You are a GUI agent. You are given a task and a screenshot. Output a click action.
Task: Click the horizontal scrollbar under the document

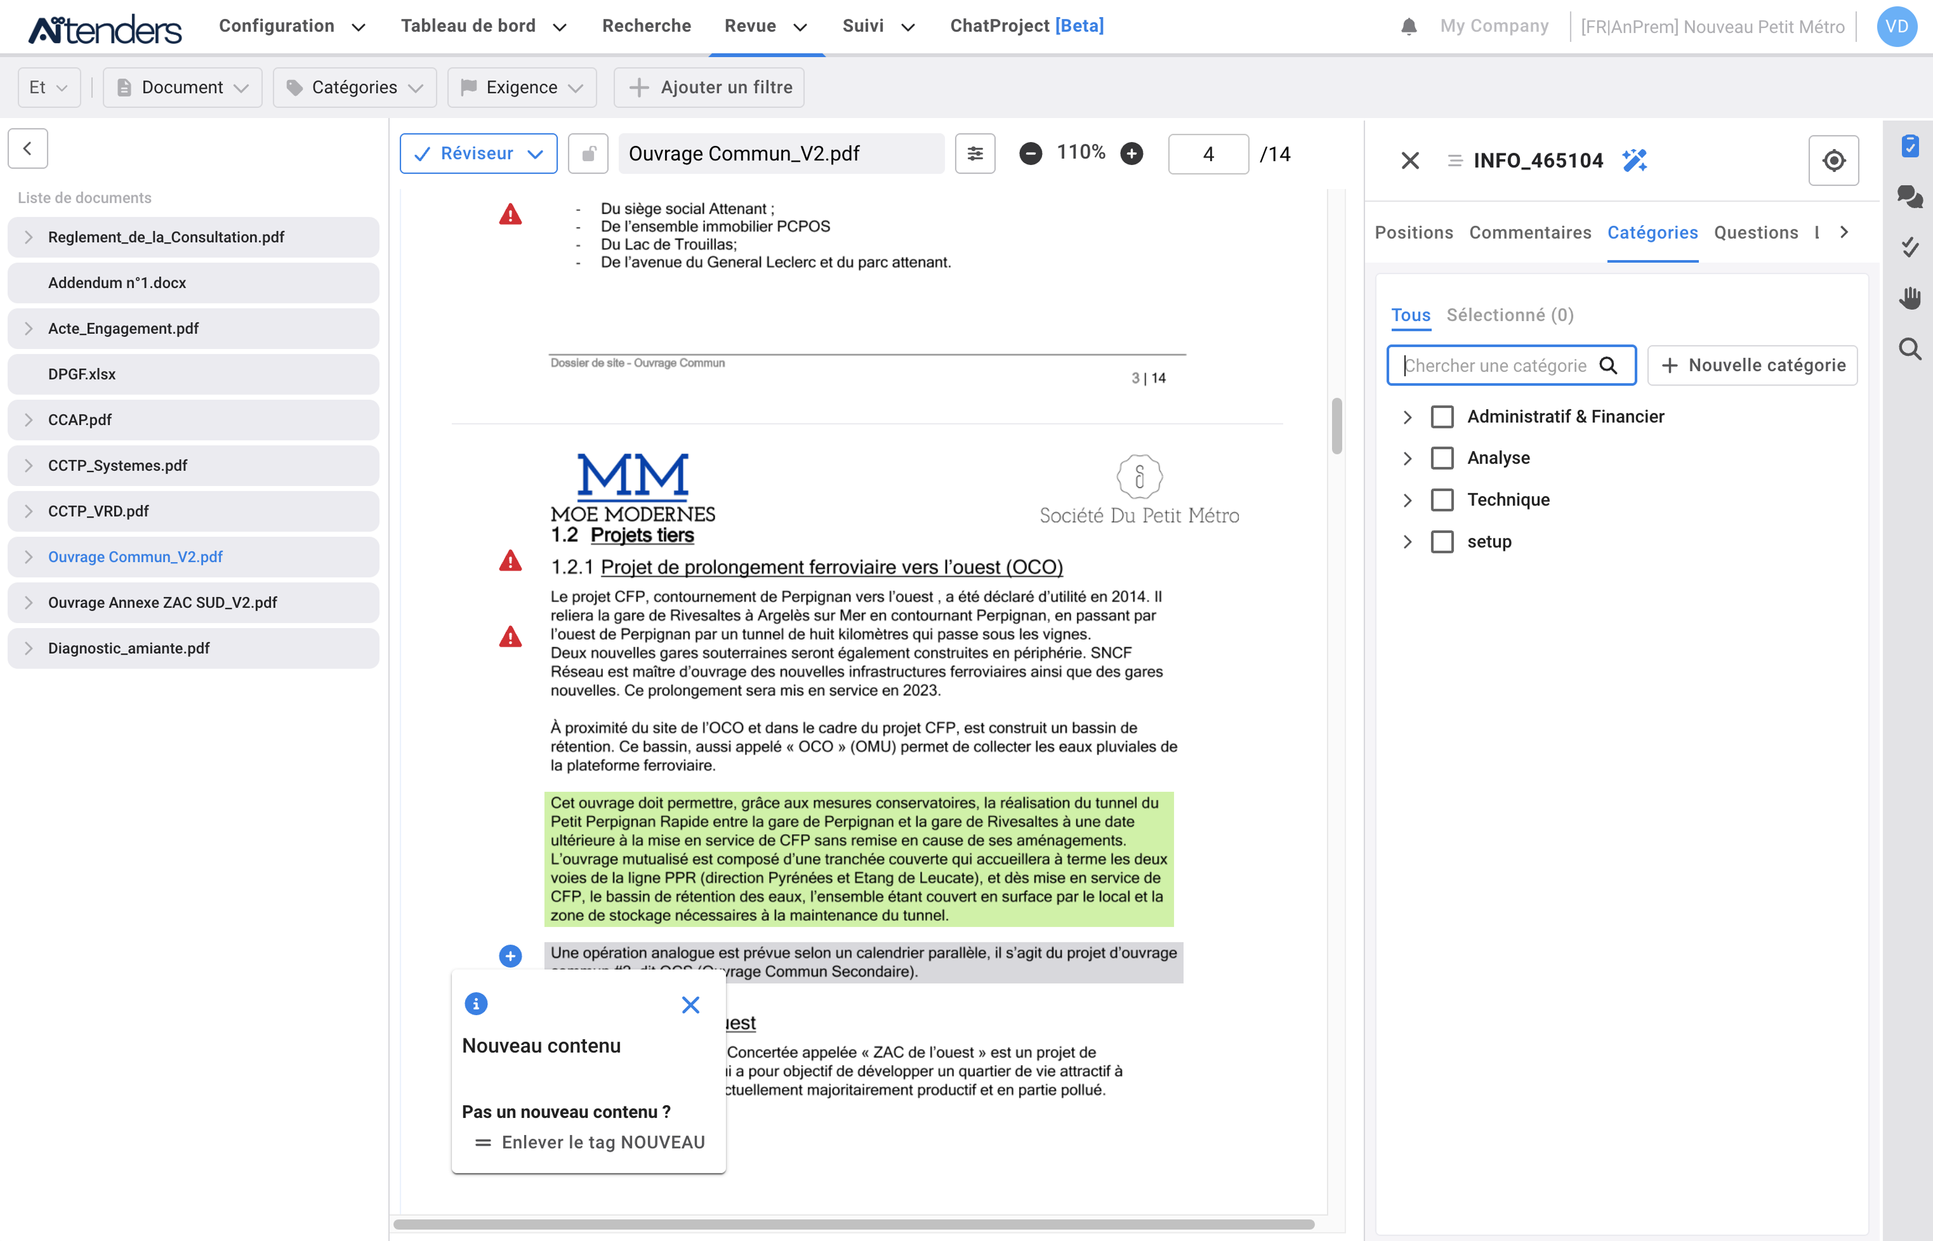[853, 1224]
